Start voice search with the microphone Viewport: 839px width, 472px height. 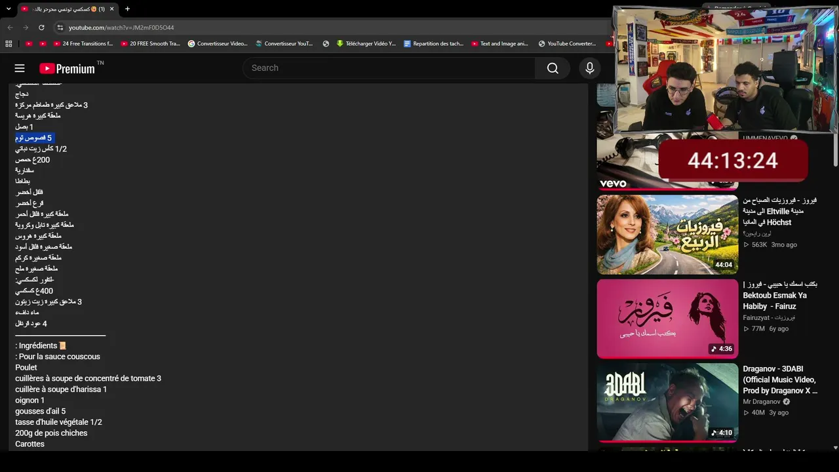590,68
